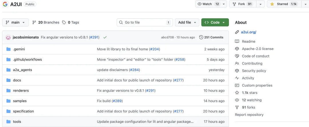Click the Security policy scale icon
Image resolution: width=309 pixels, height=127 pixels.
coord(237,71)
